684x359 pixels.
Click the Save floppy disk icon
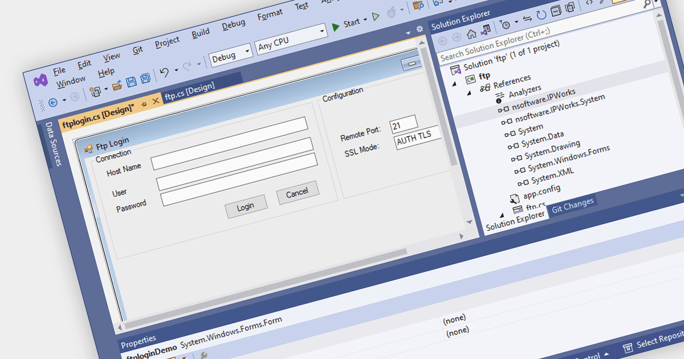(x=131, y=82)
